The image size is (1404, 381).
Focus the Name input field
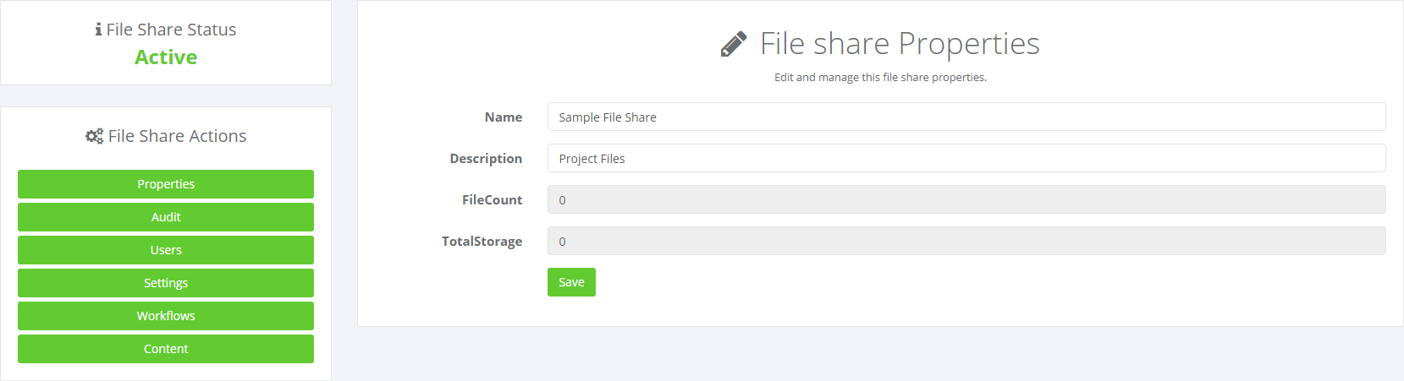coord(966,117)
